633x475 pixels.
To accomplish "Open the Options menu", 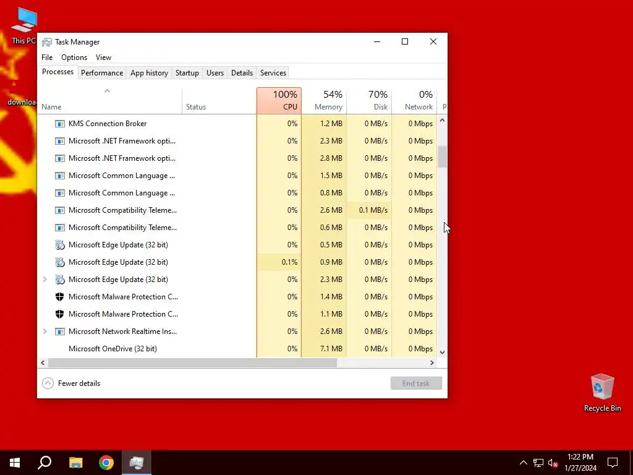I will pyautogui.click(x=74, y=58).
